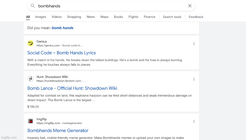
Task: Open Search tools
Action: (x=172, y=17)
